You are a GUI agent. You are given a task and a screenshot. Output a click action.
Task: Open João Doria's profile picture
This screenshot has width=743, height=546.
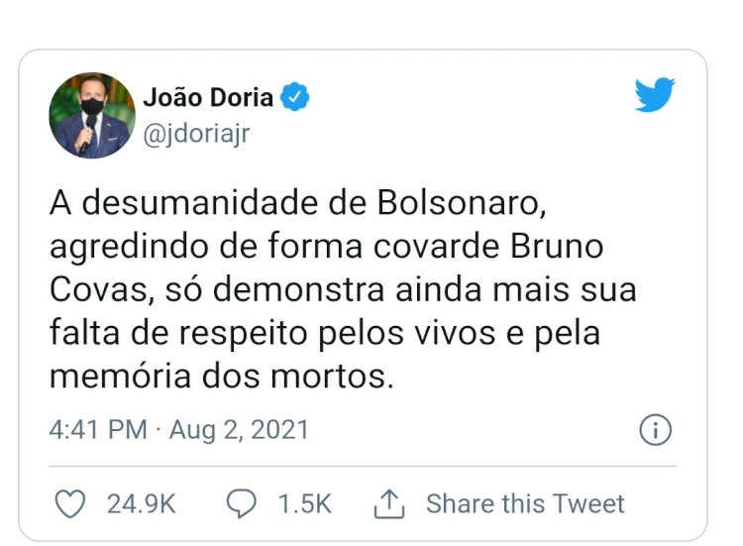point(92,115)
